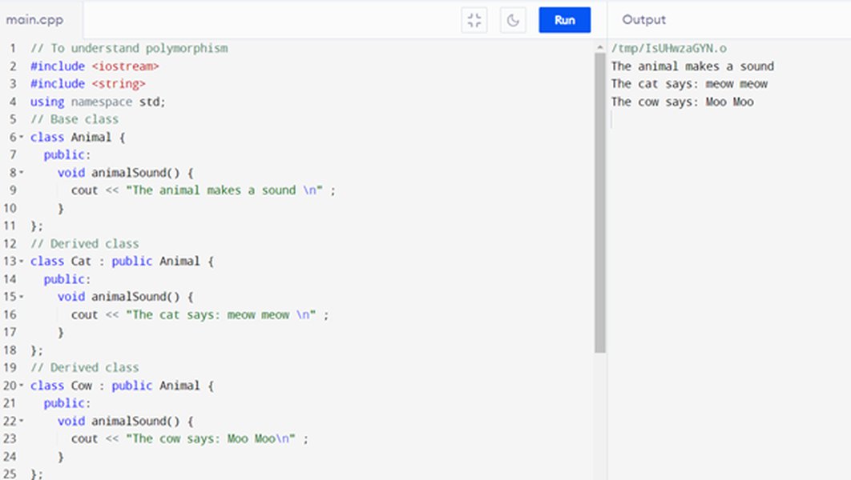Click the '#include <string>' line
The image size is (851, 480).
coord(88,84)
